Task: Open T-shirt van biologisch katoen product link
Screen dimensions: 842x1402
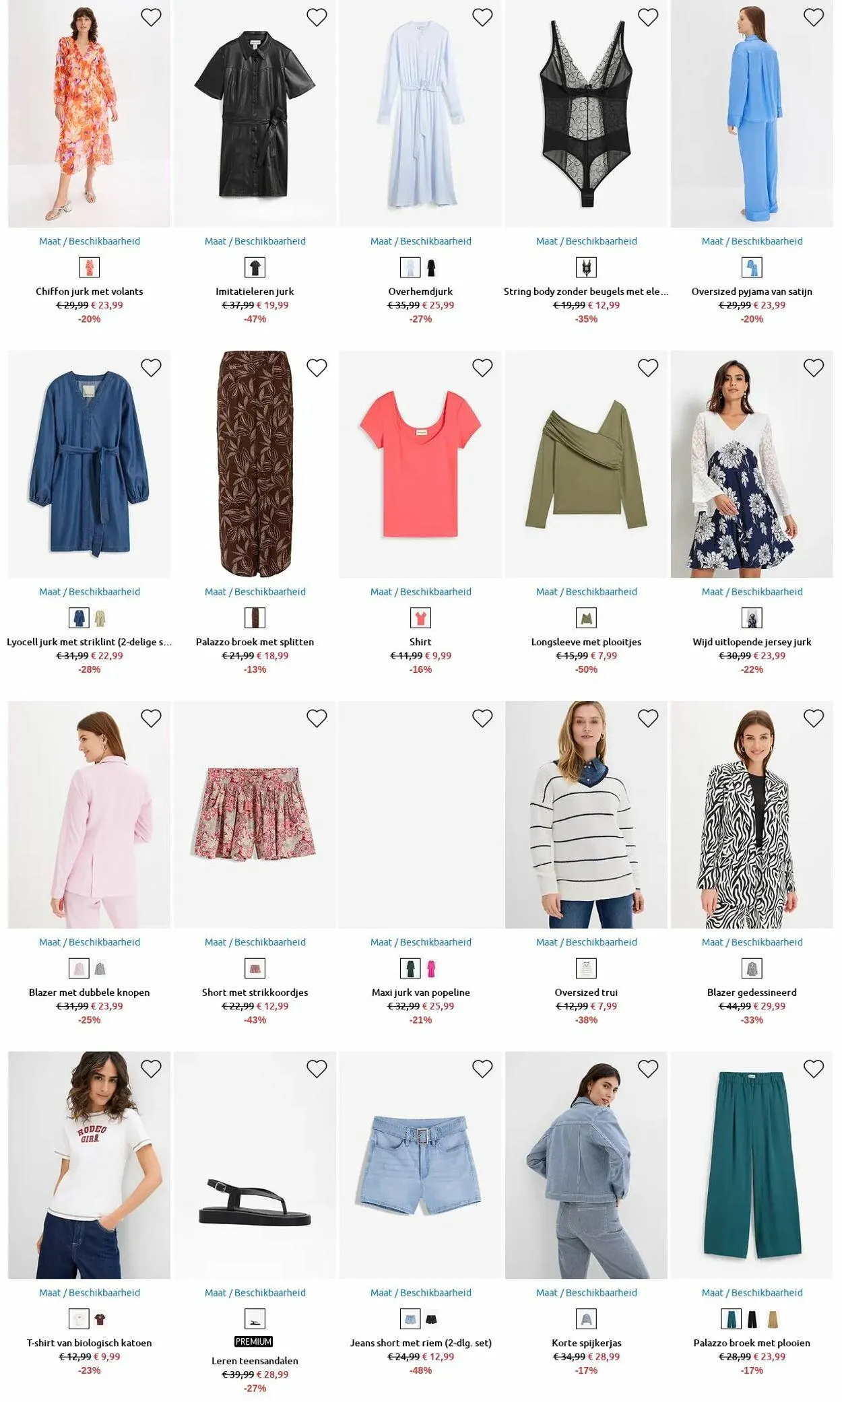Action: click(x=90, y=1343)
